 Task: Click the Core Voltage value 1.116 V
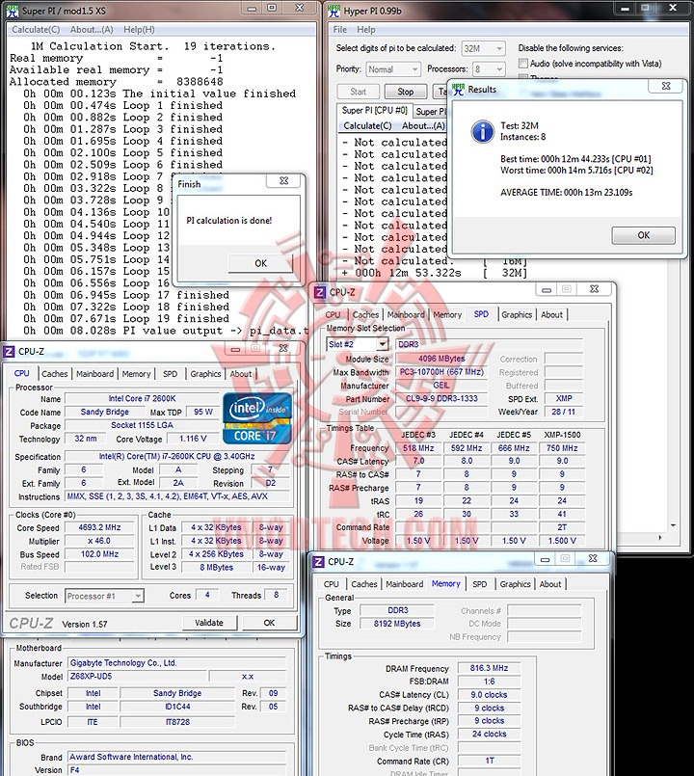tap(193, 439)
